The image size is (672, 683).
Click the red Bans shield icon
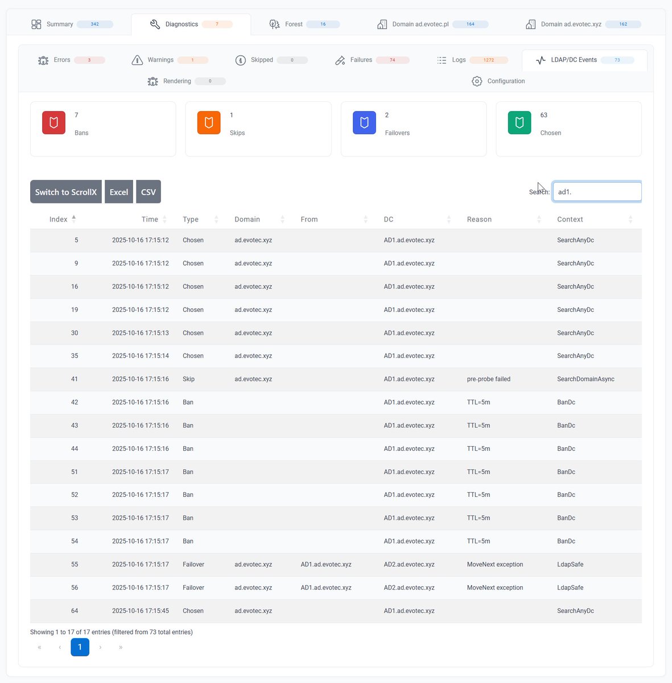(x=53, y=122)
